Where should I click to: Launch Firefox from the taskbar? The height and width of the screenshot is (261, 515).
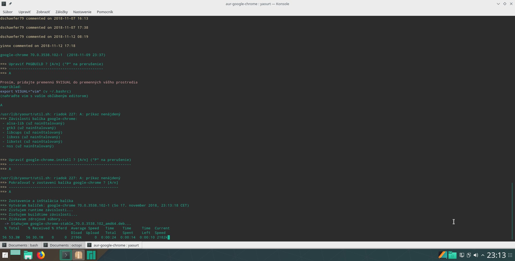coord(41,255)
